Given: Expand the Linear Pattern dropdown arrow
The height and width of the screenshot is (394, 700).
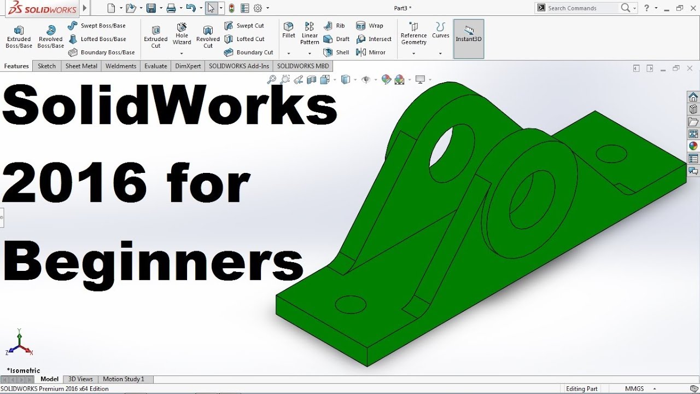Looking at the screenshot, I should point(310,54).
